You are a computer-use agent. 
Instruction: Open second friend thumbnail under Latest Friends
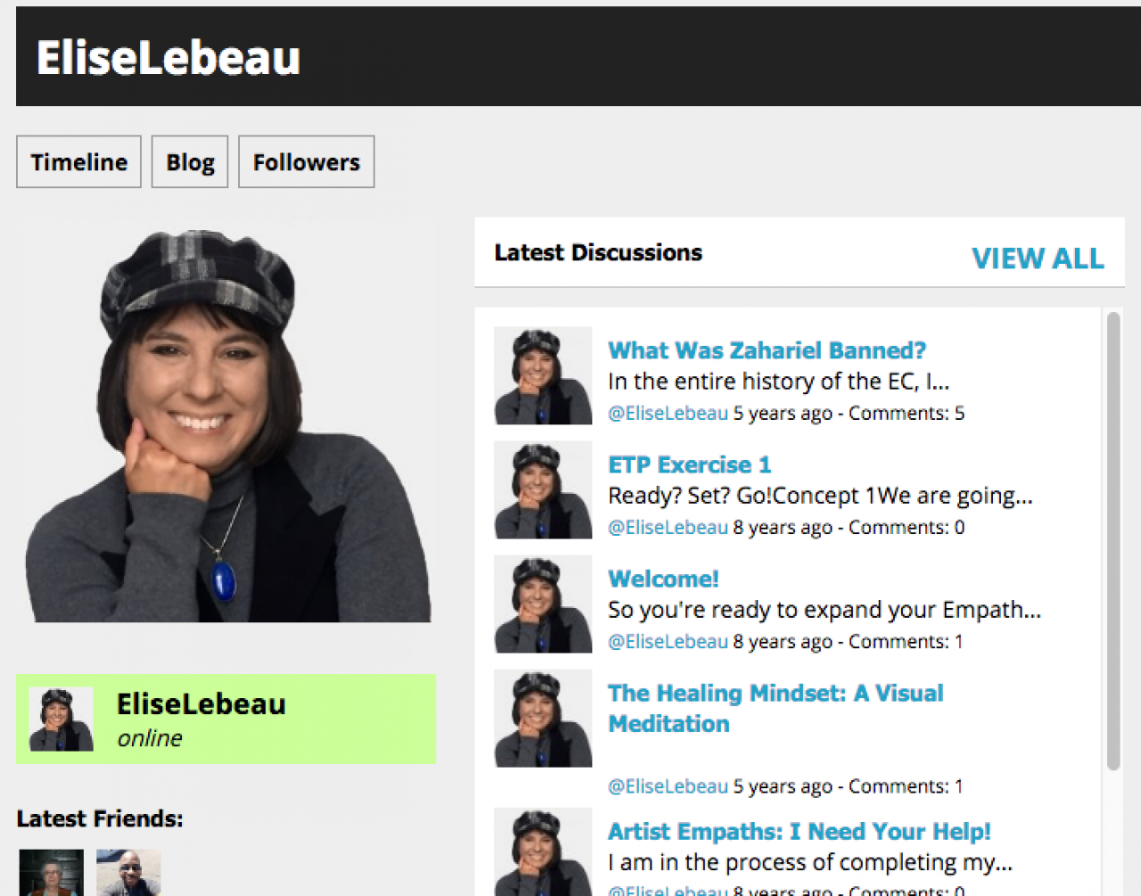tap(128, 873)
